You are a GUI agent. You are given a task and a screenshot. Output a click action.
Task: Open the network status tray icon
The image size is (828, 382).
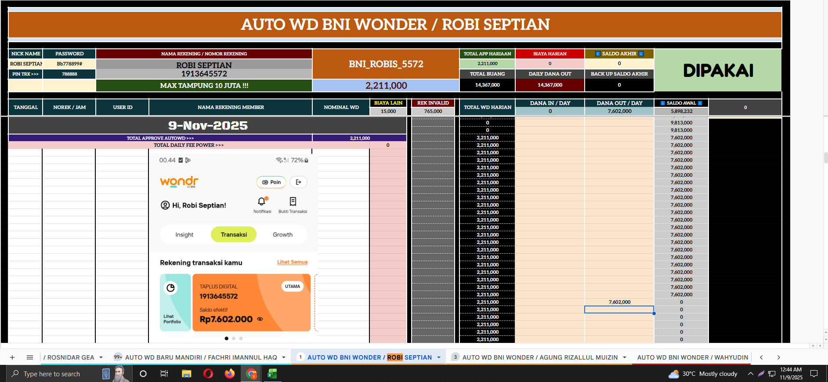pos(772,374)
